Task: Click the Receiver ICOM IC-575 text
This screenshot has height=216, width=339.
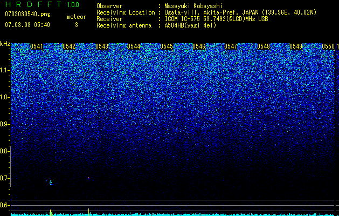Action: pyautogui.click(x=216, y=19)
